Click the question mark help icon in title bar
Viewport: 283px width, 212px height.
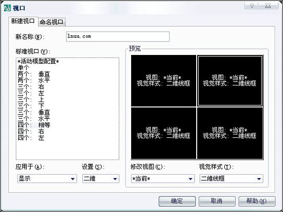(x=252, y=6)
